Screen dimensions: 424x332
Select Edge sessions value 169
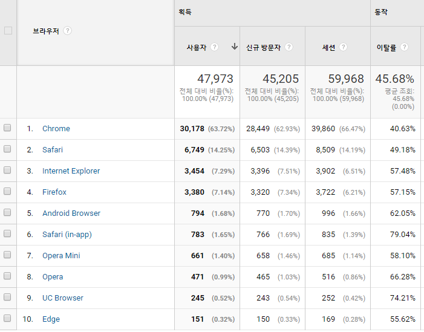click(328, 319)
